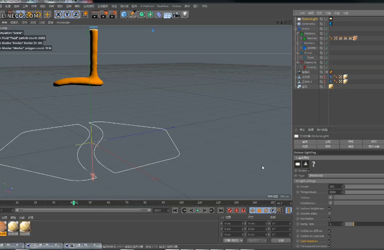Enable the Double sided checkbox
The height and width of the screenshot is (250, 384).
(330, 213)
